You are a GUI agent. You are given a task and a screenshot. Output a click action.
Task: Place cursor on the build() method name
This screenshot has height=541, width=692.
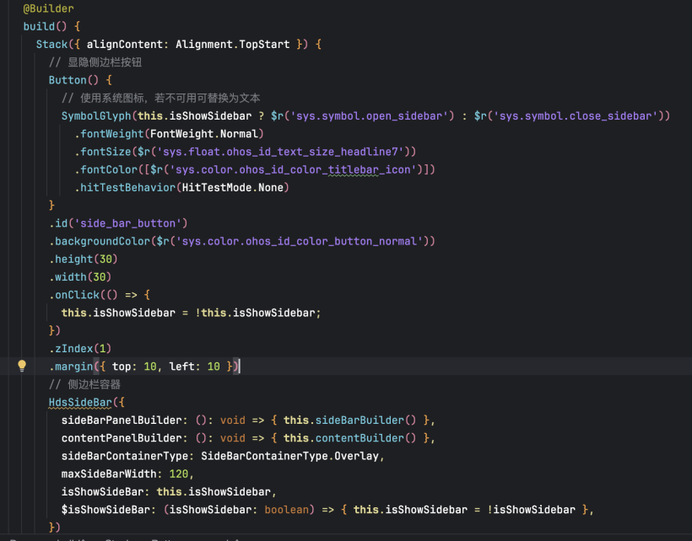37,26
